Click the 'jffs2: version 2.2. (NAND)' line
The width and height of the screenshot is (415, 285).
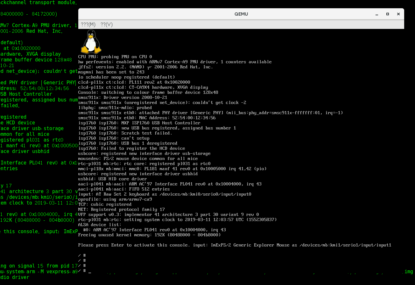(145, 67)
